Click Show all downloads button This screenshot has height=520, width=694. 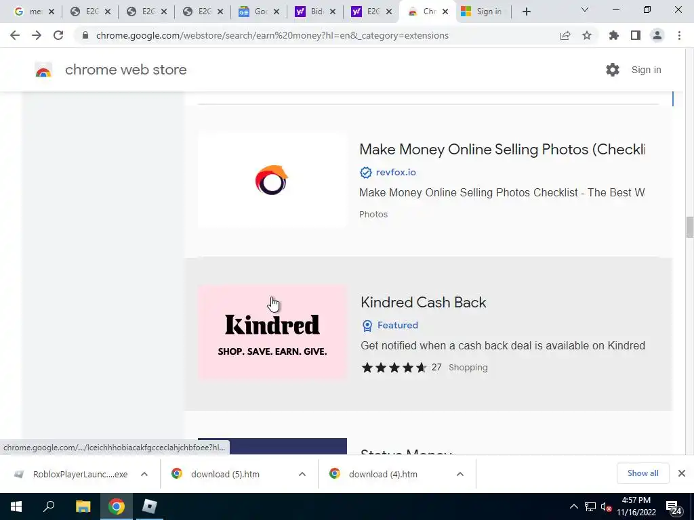tap(642, 473)
